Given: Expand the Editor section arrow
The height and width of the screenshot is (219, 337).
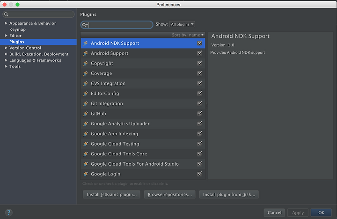Looking at the screenshot, I should (6, 36).
